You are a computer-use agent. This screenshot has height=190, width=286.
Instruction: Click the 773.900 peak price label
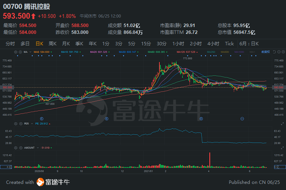(x=188, y=59)
